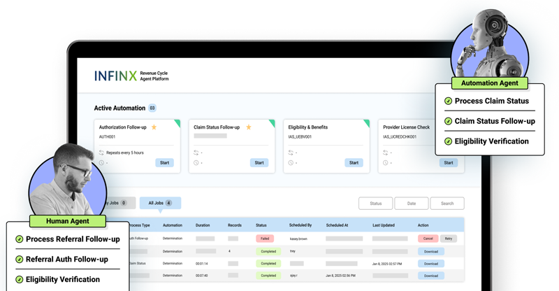Retry the failed job by kasey.brown
This screenshot has width=559, height=291.
click(x=449, y=239)
